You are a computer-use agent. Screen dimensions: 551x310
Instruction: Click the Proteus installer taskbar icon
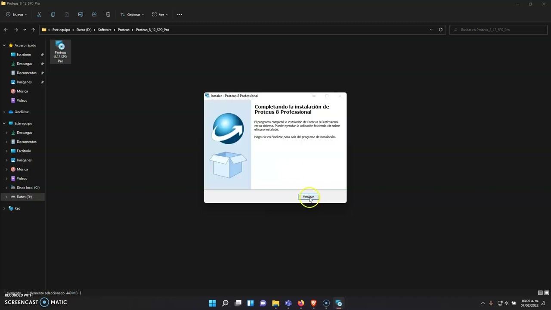[x=339, y=303]
